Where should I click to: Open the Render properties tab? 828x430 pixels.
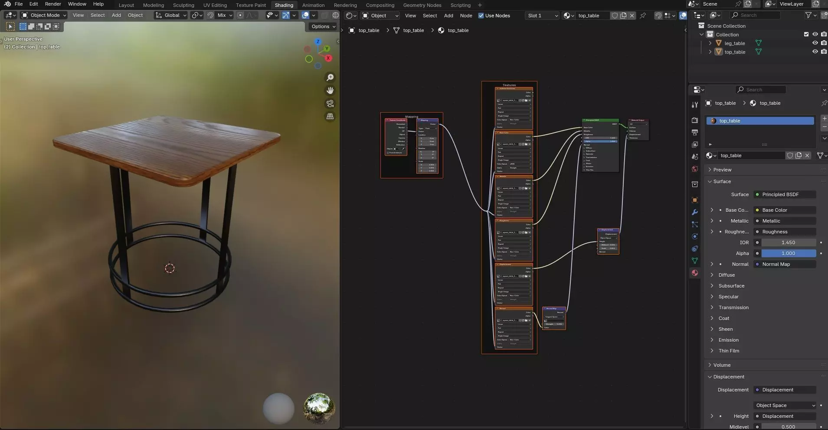coord(695,120)
